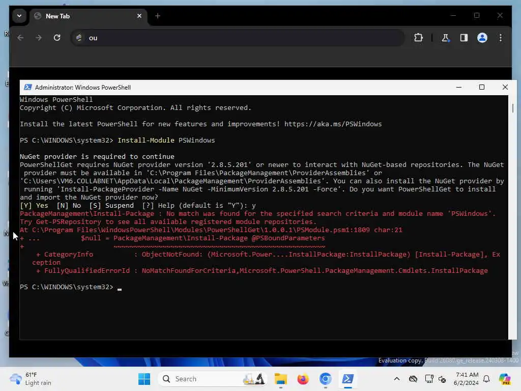This screenshot has width=521, height=391.
Task: Show hidden system tray icons
Action: tap(397, 379)
